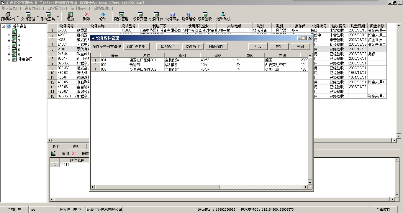This screenshot has height=213, width=403.
Task: Click the 增加 icon in the attachment panel
Action: [x=53, y=153]
